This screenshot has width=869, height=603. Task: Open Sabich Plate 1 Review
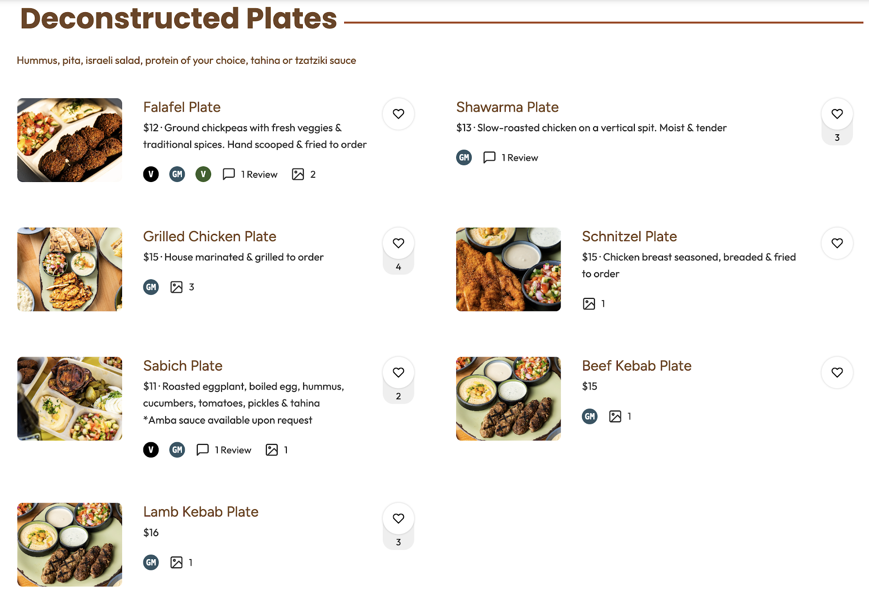224,450
